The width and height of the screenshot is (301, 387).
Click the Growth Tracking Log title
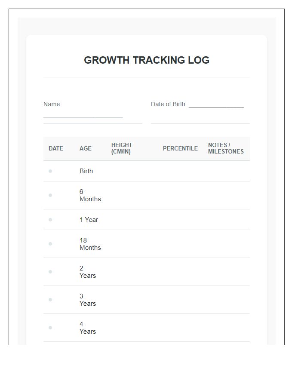(147, 60)
